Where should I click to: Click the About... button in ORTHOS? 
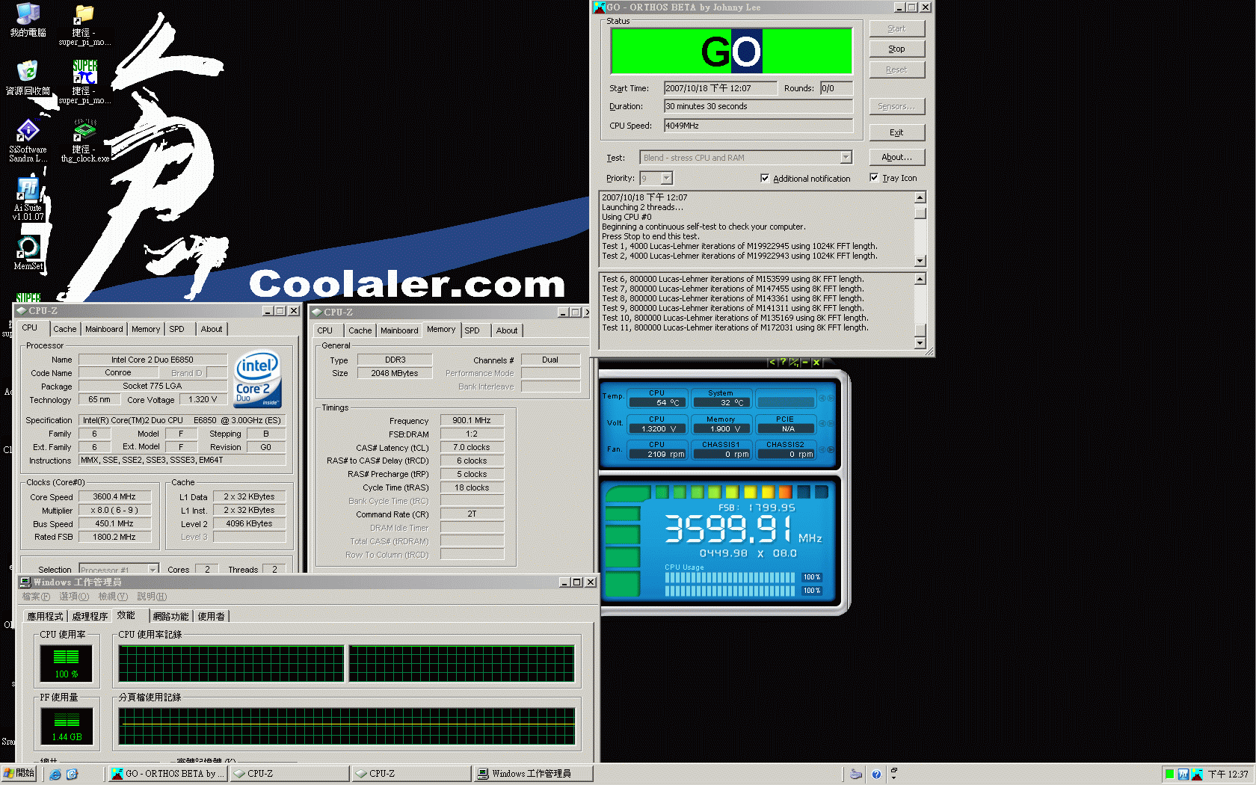(896, 157)
